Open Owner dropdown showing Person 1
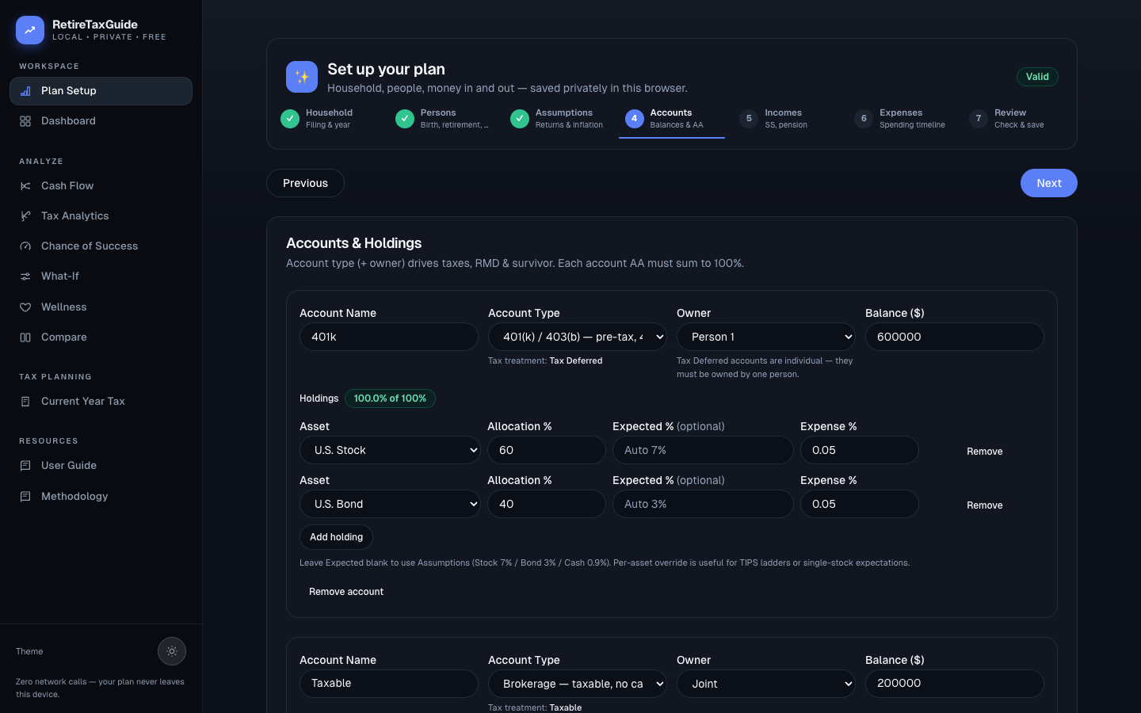1141x713 pixels. pos(766,337)
